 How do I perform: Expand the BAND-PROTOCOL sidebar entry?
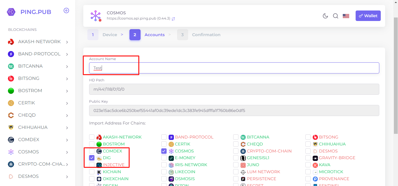click(67, 54)
